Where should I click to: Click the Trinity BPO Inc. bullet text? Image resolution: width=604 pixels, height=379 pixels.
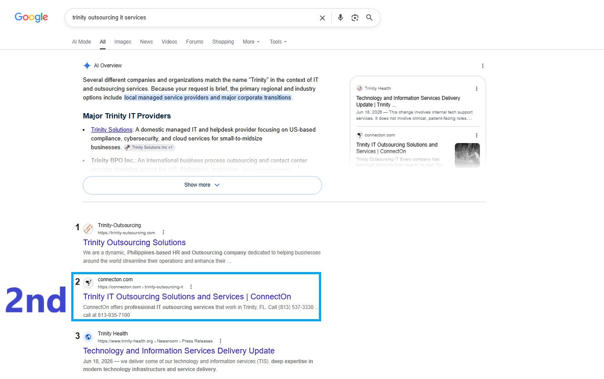point(199,165)
